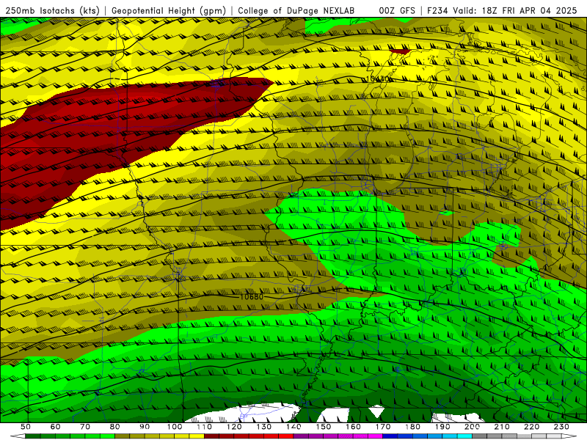Click the 'F234 Valid: 18Z FRI APR 04 2025' text
The width and height of the screenshot is (587, 440).
tap(502, 10)
